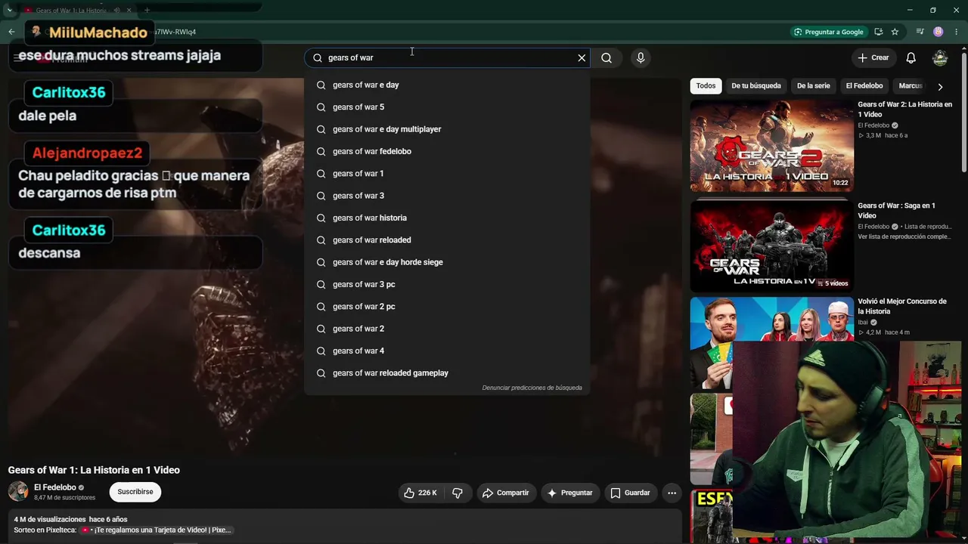Open the El Fedelobo channel name link

click(55, 487)
